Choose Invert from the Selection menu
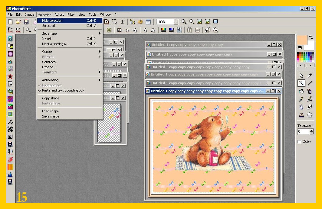 47,39
